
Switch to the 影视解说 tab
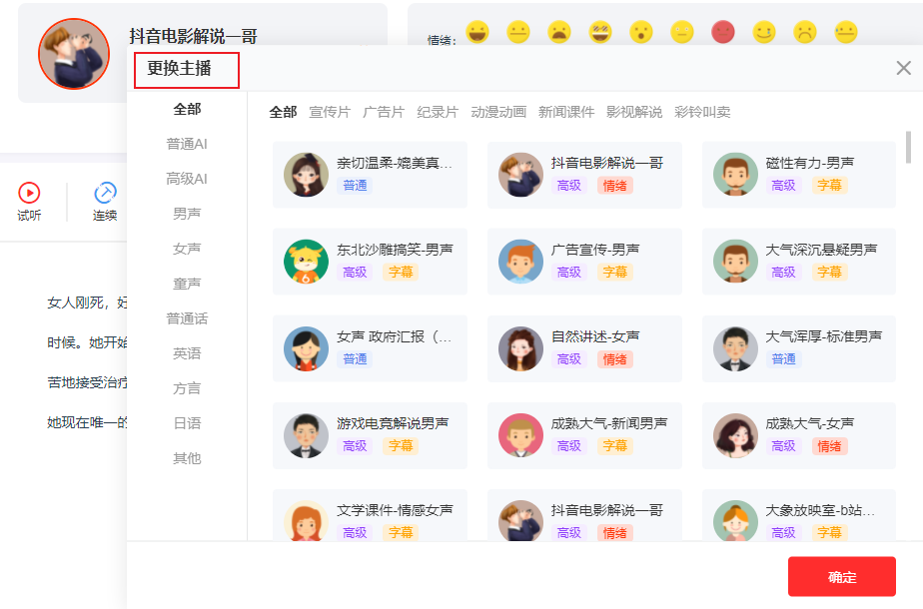point(634,112)
